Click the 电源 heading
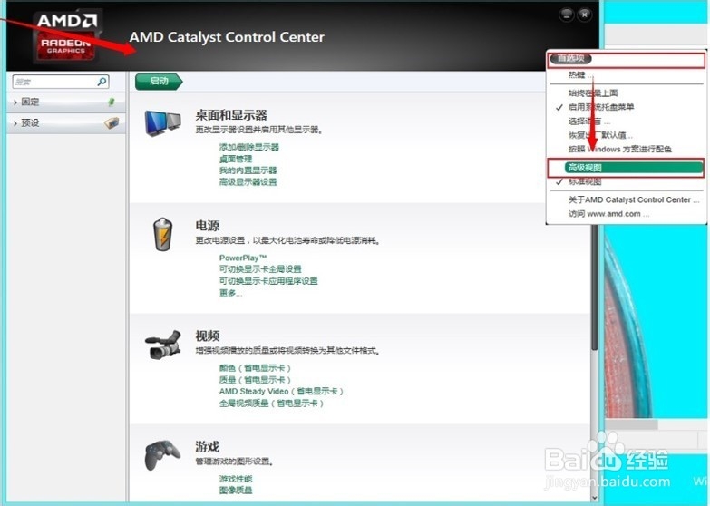Screen dimensions: 710x506 208,226
